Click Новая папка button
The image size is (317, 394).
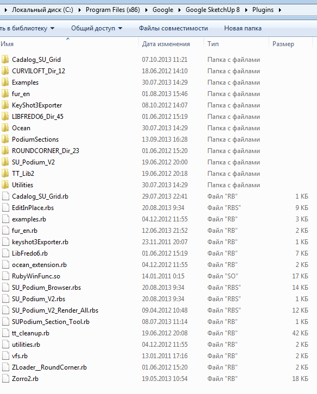243,28
